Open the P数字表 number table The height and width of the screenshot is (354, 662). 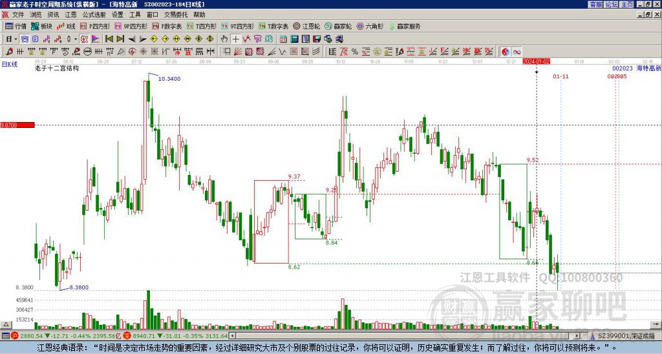167,26
